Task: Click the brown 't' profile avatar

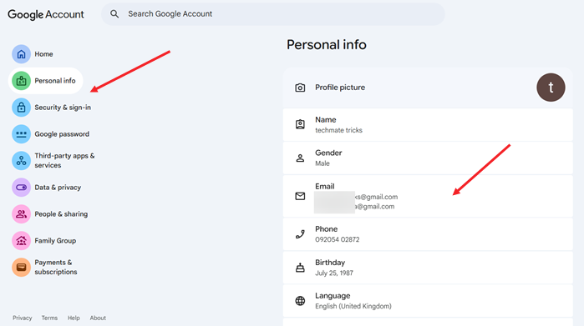Action: tap(551, 88)
